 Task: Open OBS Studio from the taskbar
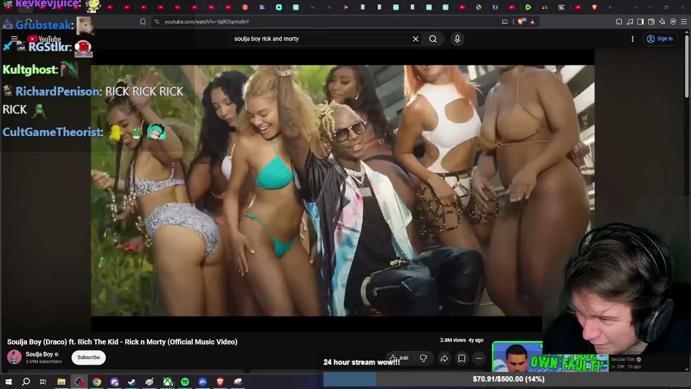click(x=79, y=382)
